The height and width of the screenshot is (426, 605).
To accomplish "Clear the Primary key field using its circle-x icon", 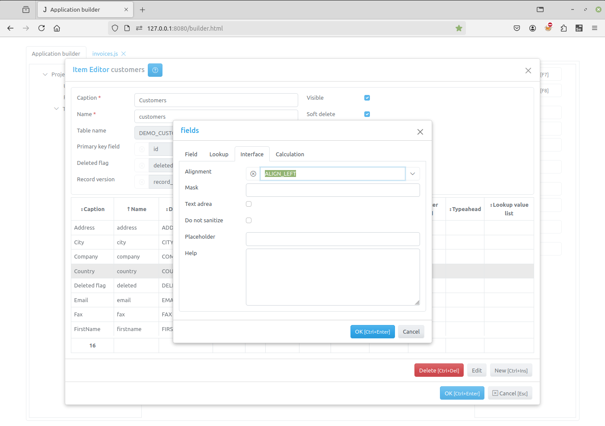I will 141,149.
